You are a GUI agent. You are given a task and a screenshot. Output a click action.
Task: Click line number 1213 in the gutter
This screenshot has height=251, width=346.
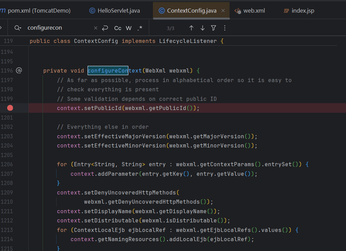point(6,230)
